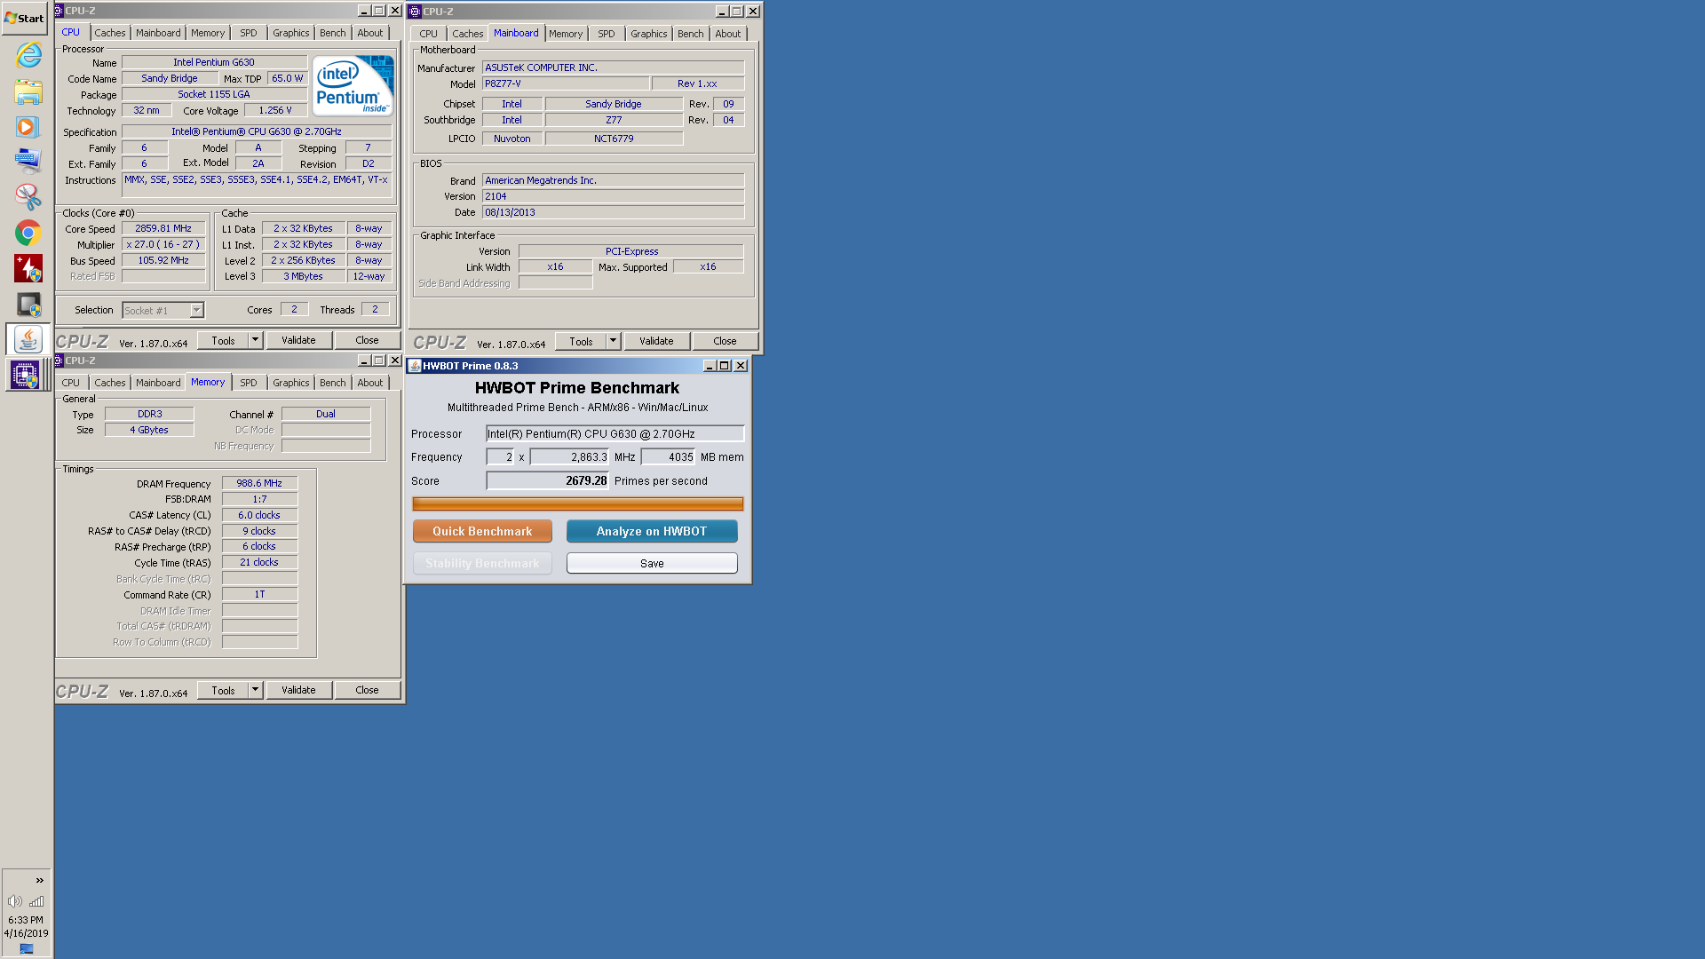Start the Quick Benchmark in HWBOT Prime
Image resolution: width=1705 pixels, height=959 pixels.
coord(482,531)
